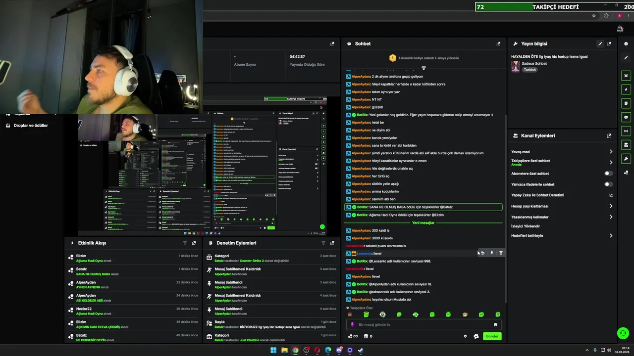This screenshot has height=356, width=634.
Task: Toggle the channel actions widget icon in sidebar
Action: [x=626, y=145]
